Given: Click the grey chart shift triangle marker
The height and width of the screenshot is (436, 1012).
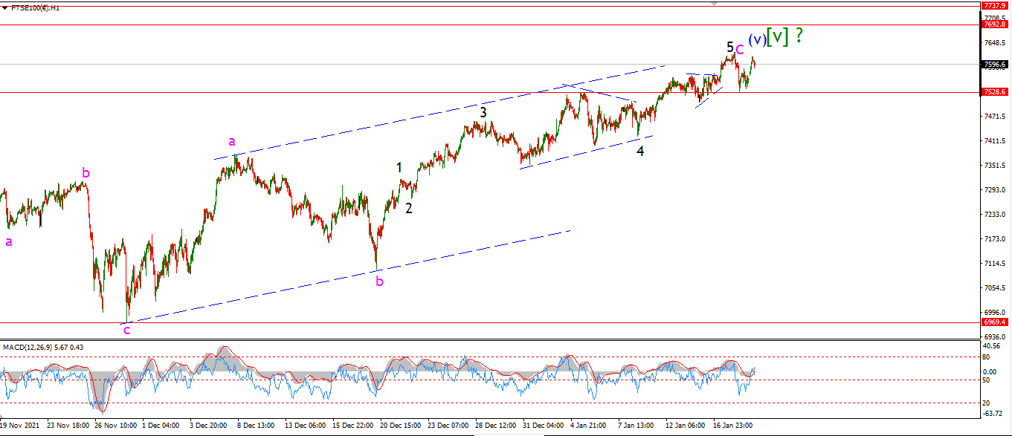Looking at the screenshot, I should tap(715, 4).
